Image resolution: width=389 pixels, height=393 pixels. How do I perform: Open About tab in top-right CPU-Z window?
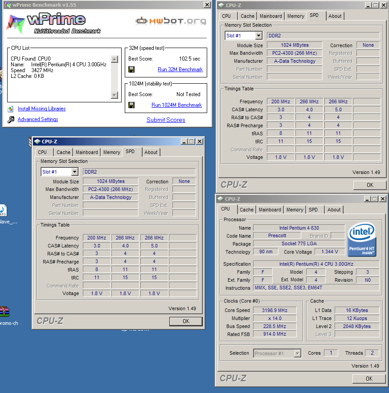pos(335,16)
